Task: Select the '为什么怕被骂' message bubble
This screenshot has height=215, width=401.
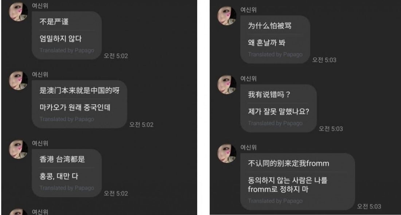Action: pos(275,40)
